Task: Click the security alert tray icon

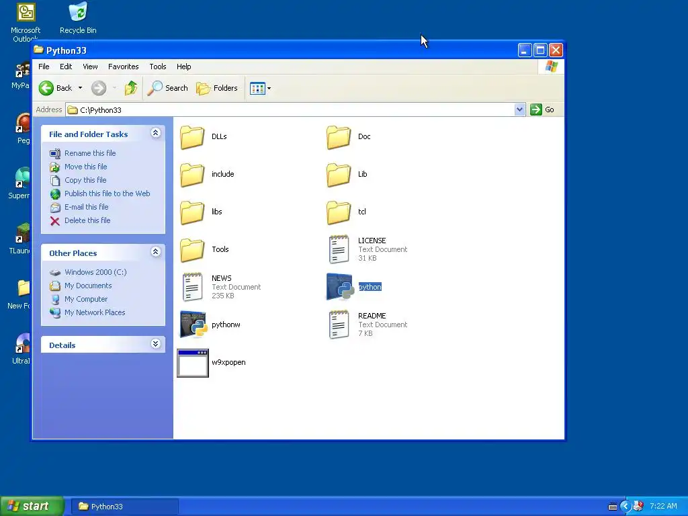Action: 638,507
